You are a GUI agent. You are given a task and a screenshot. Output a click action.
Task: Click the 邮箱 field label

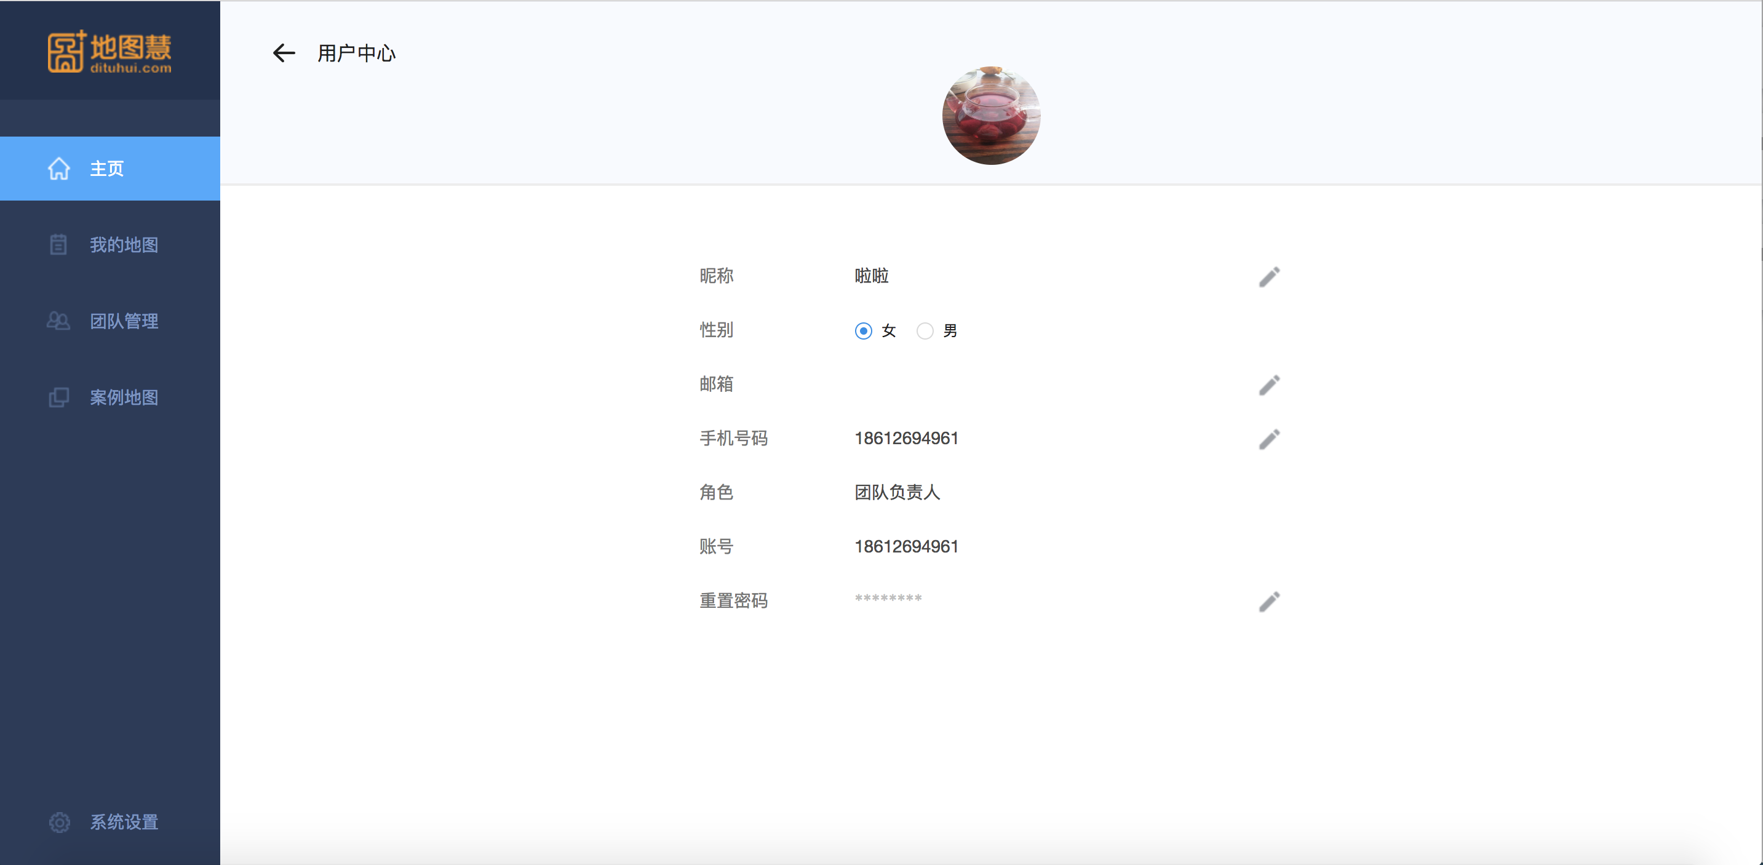(x=716, y=384)
